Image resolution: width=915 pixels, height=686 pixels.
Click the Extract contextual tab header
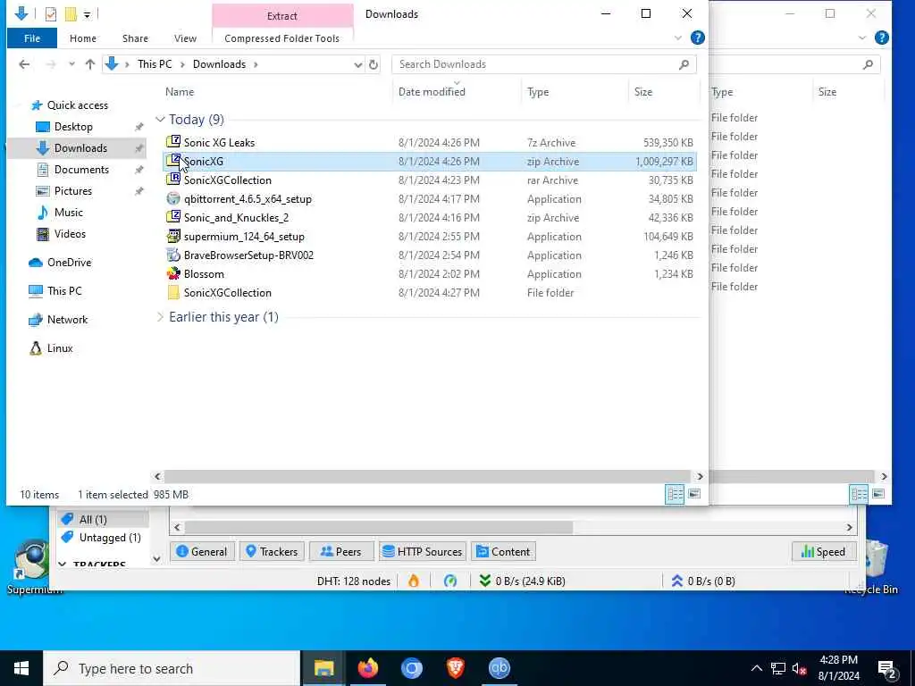click(x=282, y=16)
